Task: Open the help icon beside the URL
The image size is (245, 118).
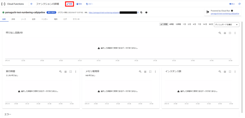Action: coord(146,12)
